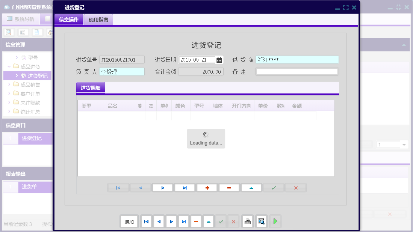This screenshot has height=232, width=413.
Task: Click the blue edit triangle in the detail toolbar
Action: coord(251,187)
